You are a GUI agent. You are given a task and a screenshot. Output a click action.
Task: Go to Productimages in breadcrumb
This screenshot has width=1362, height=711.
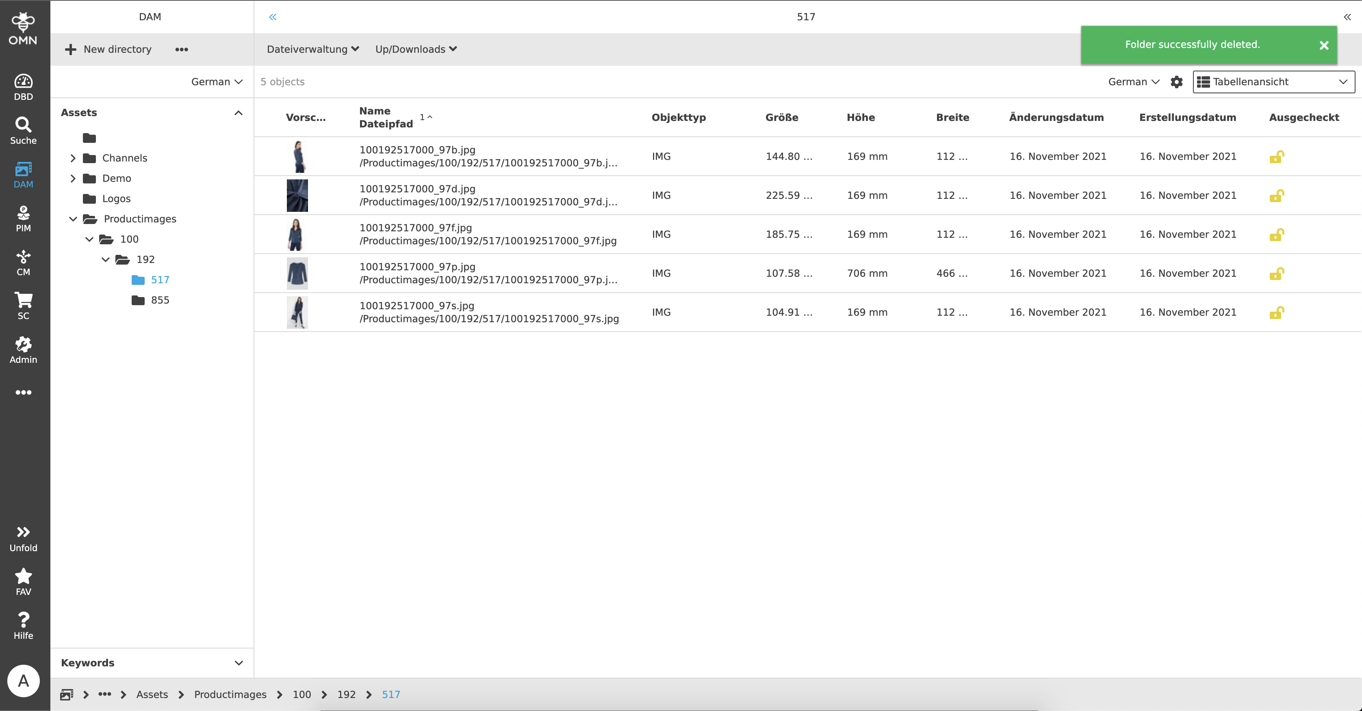coord(230,694)
